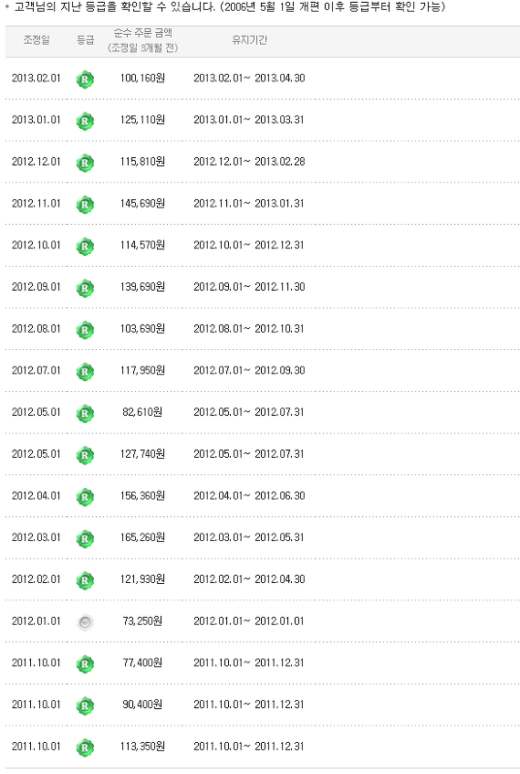This screenshot has width=520, height=774.
Task: Click the R grade icon in the 113,350원 row
Action: (85, 747)
